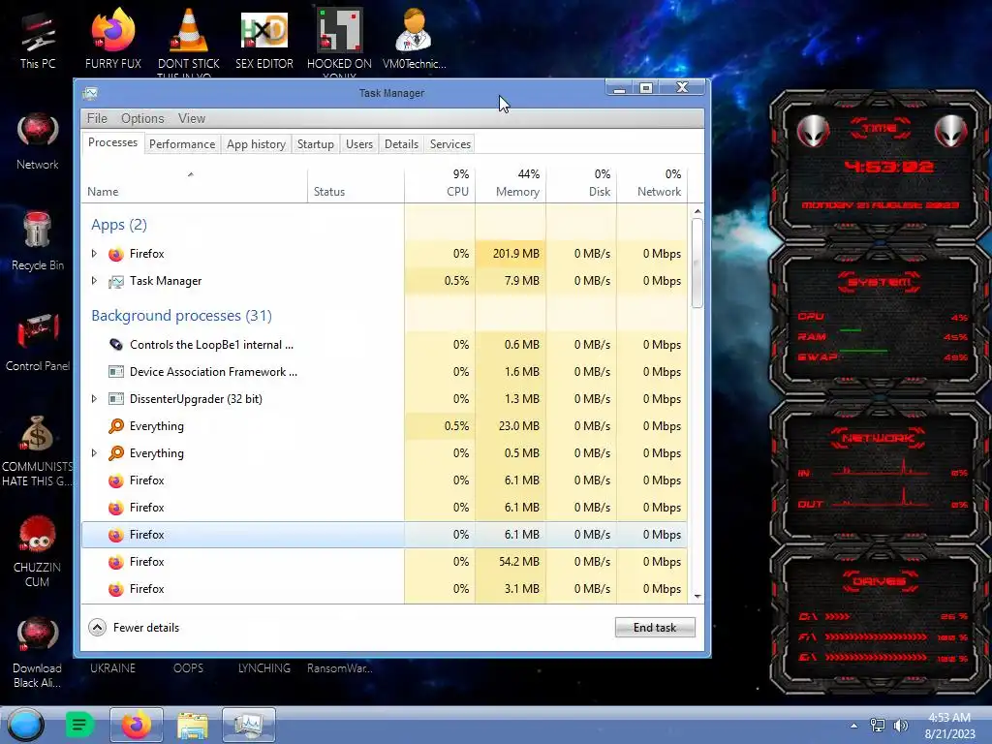Select the Task Manager icon in Apps list
Image resolution: width=992 pixels, height=744 pixels.
(116, 282)
